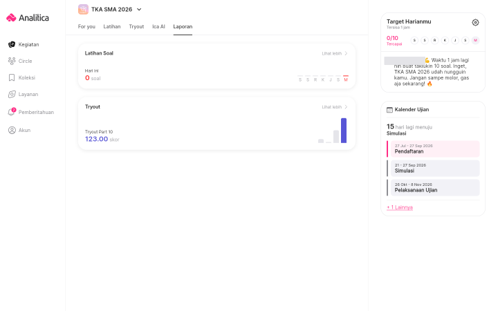This screenshot has height=311, width=498.
Task: Click the TKA SMA 2026 program icon
Action: coord(83,9)
